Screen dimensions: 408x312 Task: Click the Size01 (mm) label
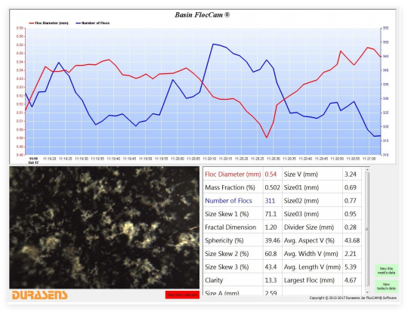click(x=301, y=187)
